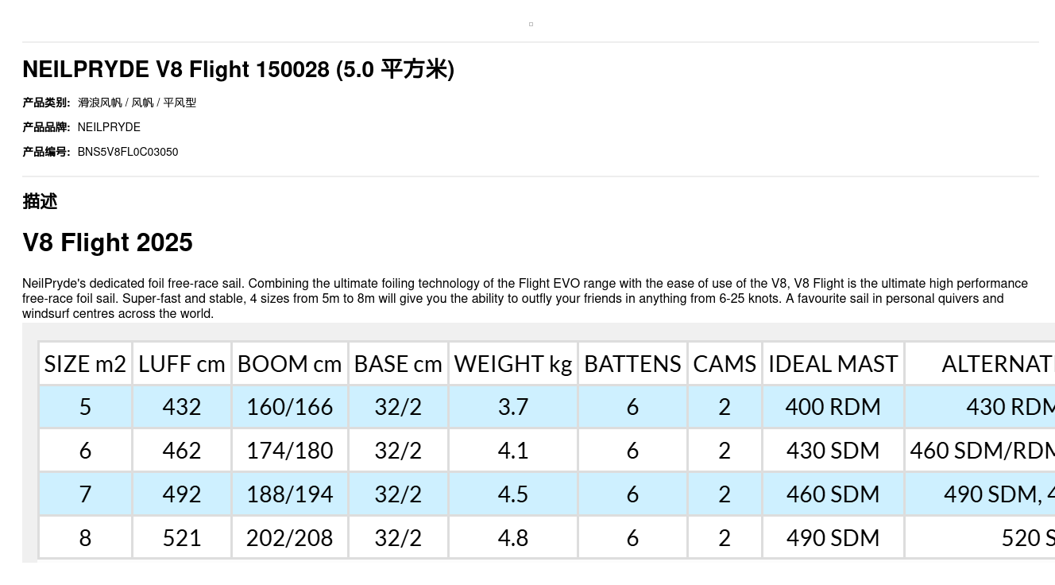The height and width of the screenshot is (585, 1055).
Task: Select the 4.8 weight cell
Action: tap(513, 538)
